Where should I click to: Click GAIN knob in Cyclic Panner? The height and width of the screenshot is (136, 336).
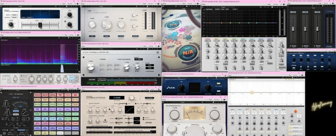point(11,25)
